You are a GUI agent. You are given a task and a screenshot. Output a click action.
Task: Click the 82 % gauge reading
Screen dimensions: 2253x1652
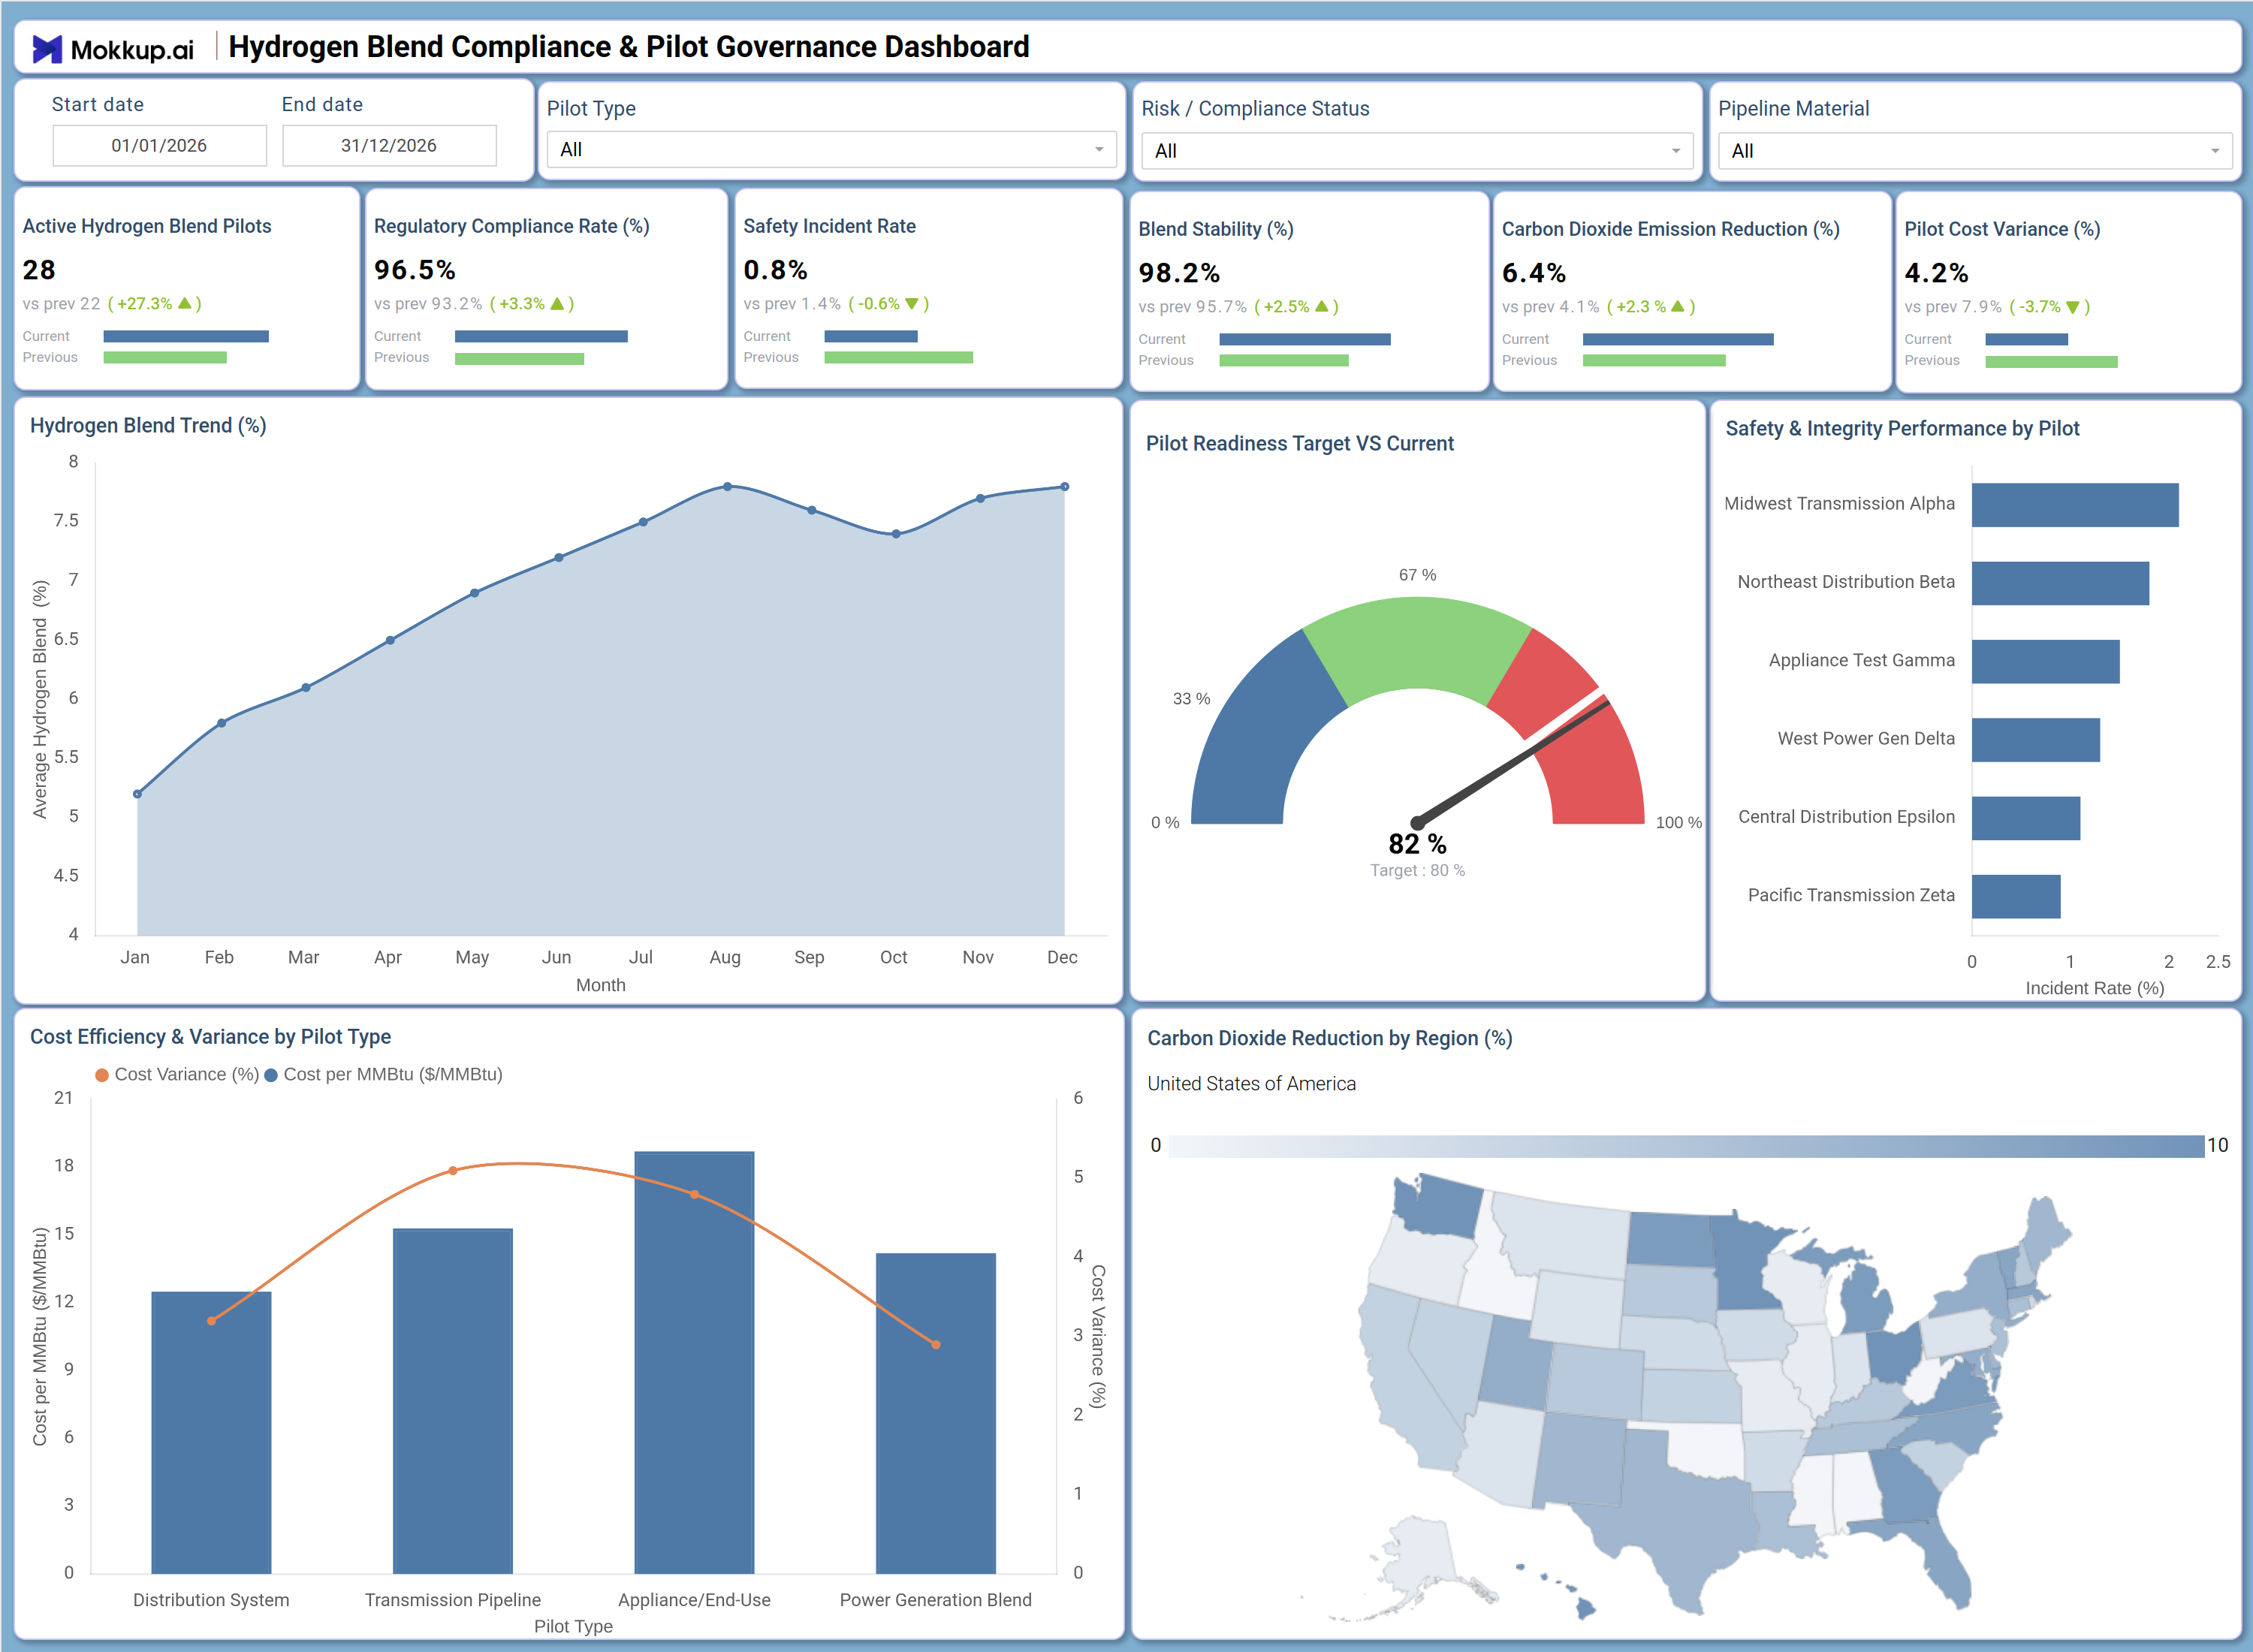tap(1417, 844)
